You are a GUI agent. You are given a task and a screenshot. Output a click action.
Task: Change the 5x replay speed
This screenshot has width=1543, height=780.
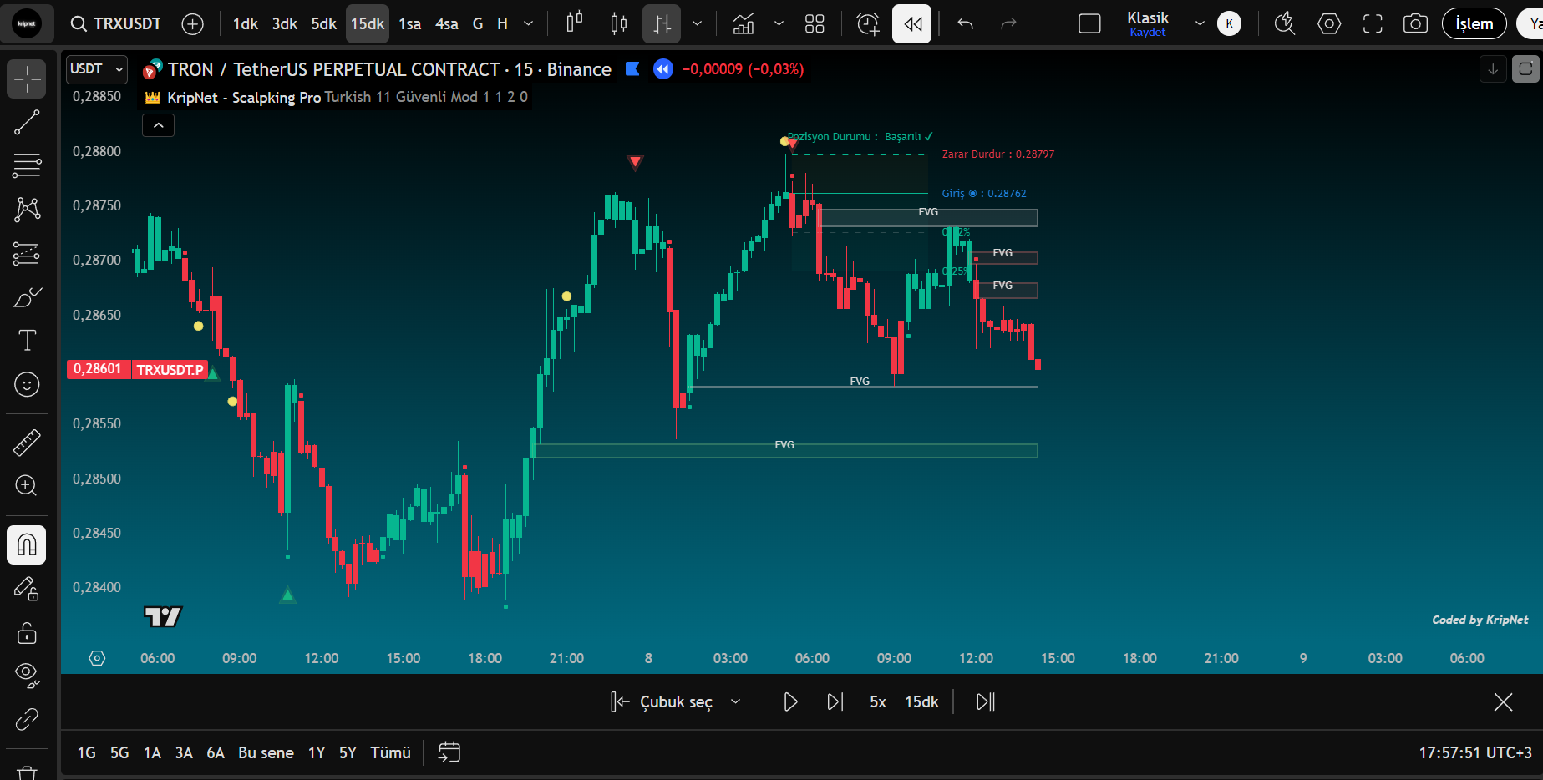tap(877, 701)
